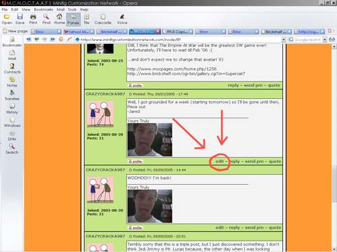
Task: Click the Open toolbar icon
Action: 7,19
